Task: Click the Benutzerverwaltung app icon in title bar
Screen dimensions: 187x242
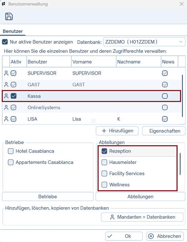Action: click(x=4, y=4)
